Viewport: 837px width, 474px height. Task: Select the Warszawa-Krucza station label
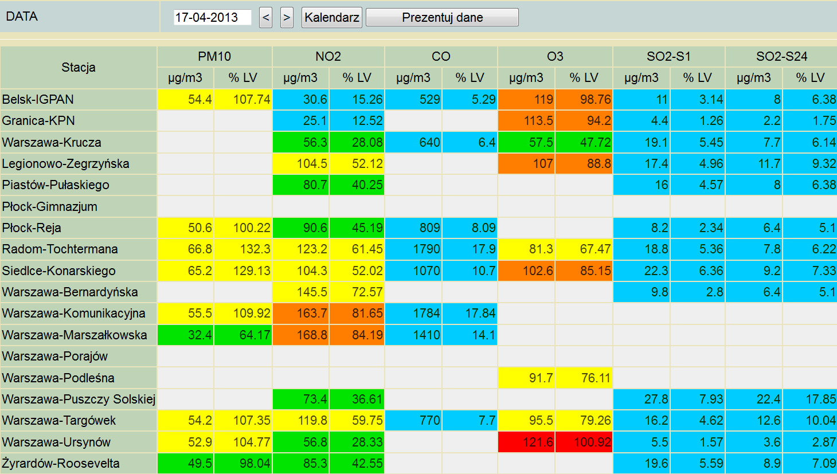coord(79,142)
